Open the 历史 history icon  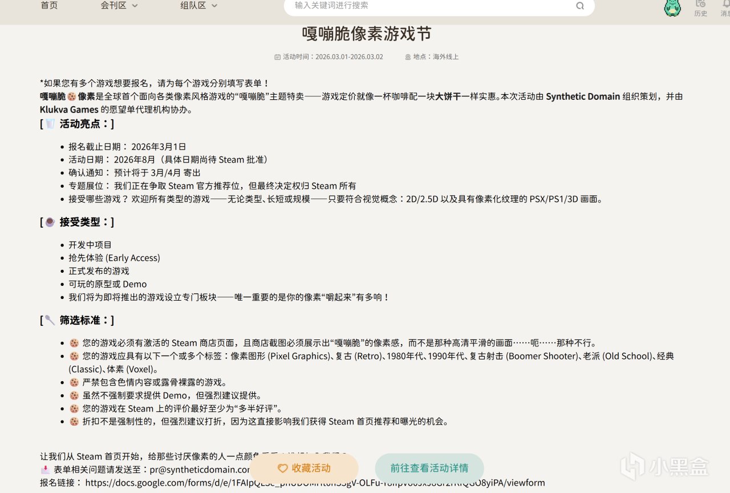click(x=701, y=8)
